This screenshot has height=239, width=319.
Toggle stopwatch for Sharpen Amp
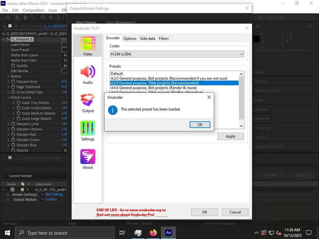pyautogui.click(x=13, y=82)
